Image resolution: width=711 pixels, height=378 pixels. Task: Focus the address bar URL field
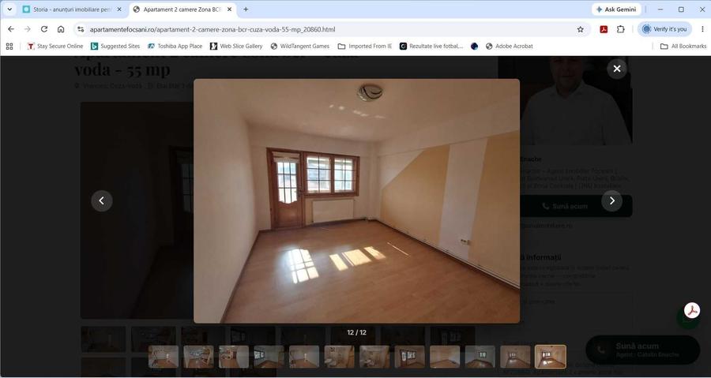(331, 29)
